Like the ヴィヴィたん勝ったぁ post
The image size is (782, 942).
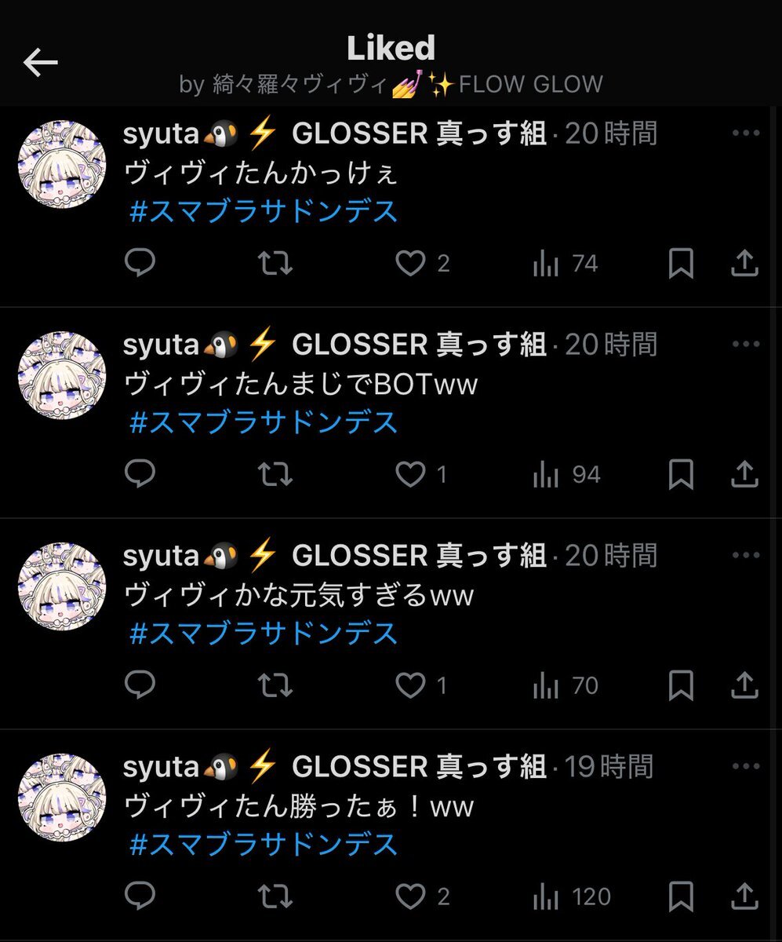[x=409, y=896]
